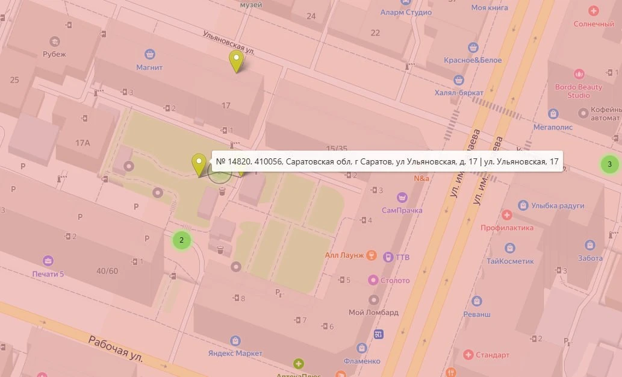Select the ТайКосметик shop icon
The height and width of the screenshot is (377, 622).
[x=510, y=248]
